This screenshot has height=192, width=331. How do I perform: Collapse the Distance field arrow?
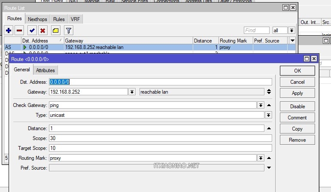pos(269,128)
